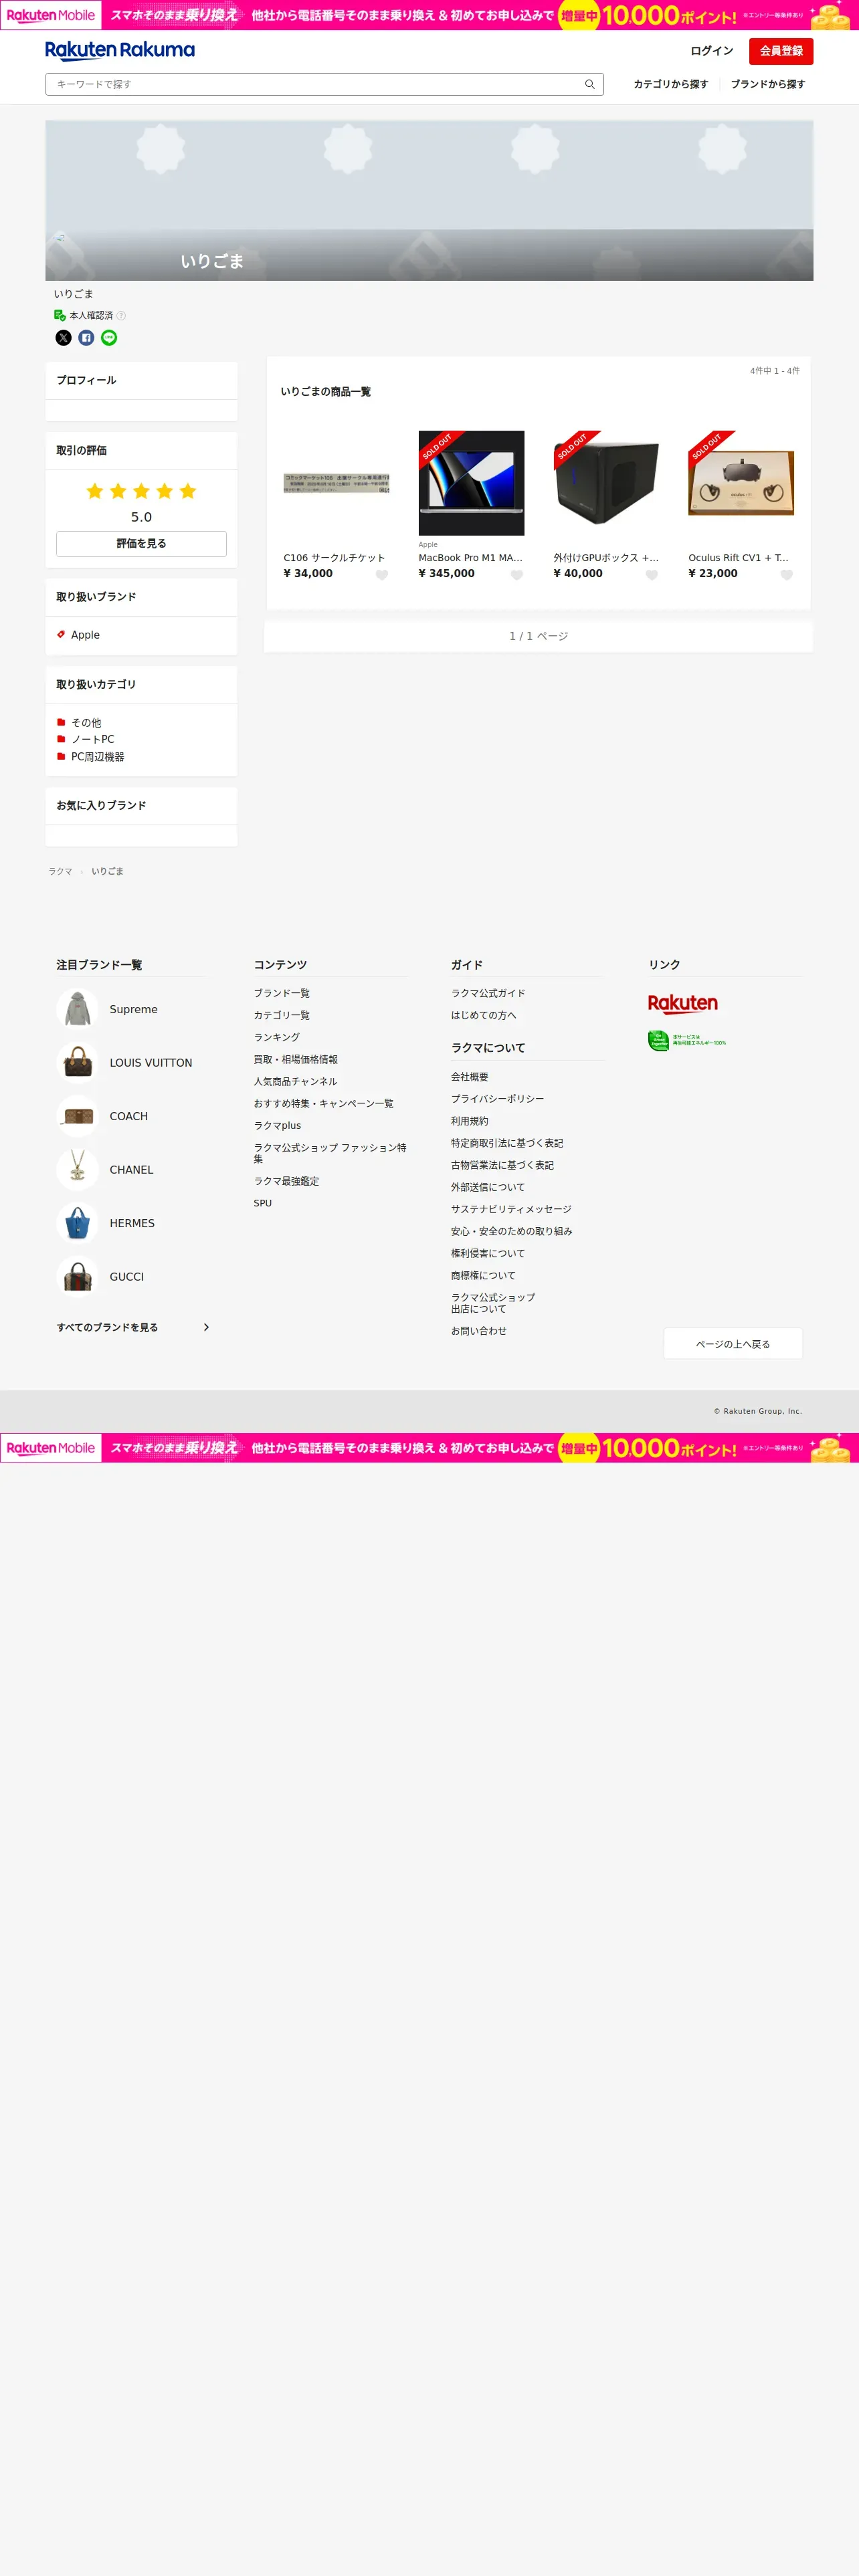
Task: Share profile on LINE icon
Action: coord(109,338)
